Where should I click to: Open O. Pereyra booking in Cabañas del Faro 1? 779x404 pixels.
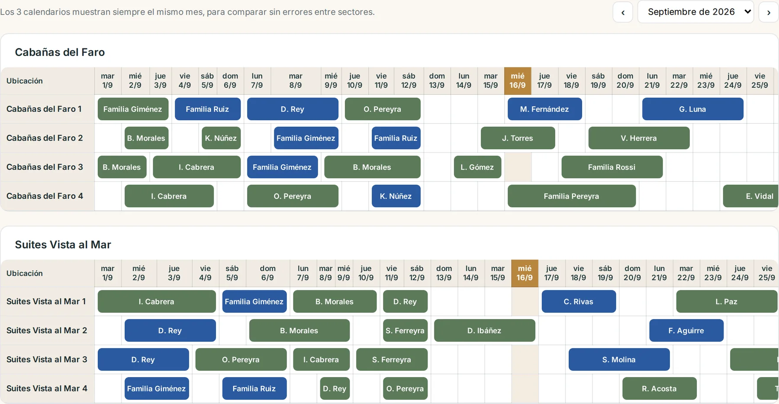[x=383, y=109]
